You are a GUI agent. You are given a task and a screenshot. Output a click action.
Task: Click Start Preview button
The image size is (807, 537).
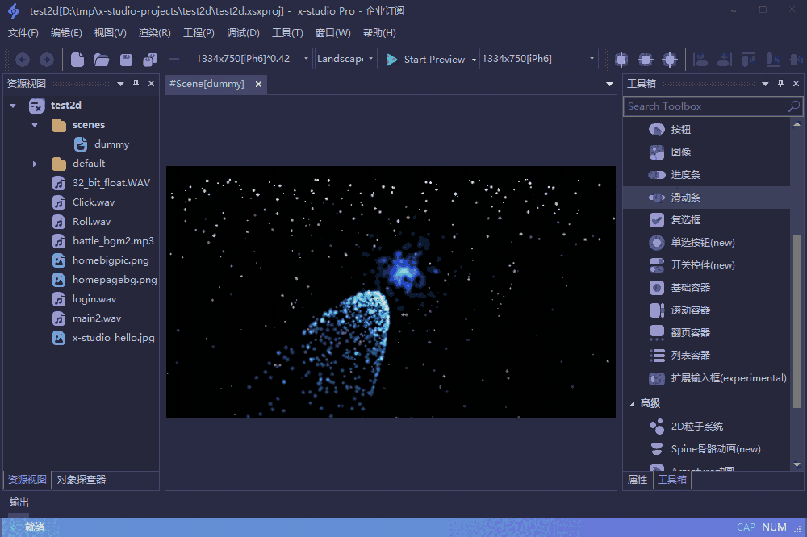425,60
